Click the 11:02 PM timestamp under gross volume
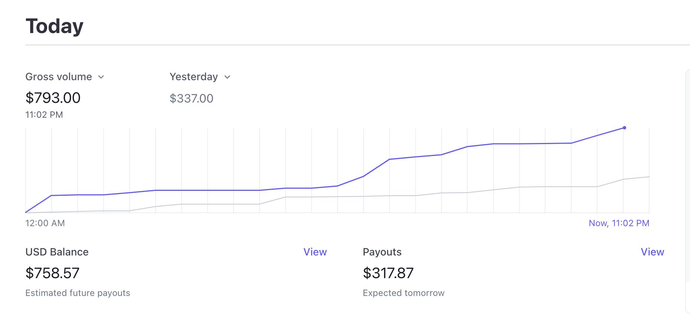This screenshot has width=690, height=329. click(44, 115)
